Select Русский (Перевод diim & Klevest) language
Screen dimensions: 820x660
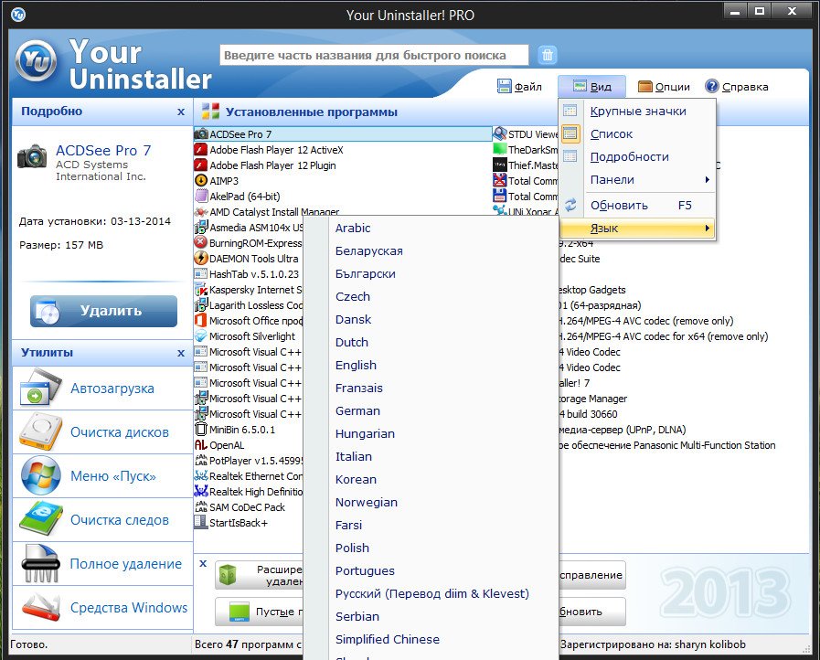(x=432, y=593)
